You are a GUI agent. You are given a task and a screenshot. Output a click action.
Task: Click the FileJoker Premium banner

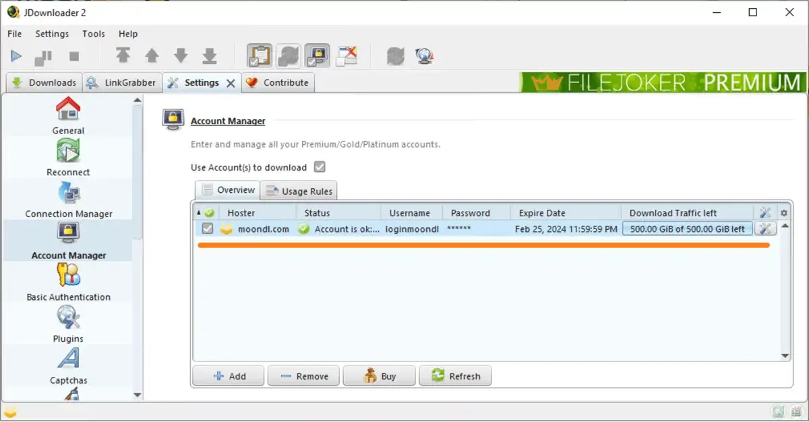pyautogui.click(x=663, y=83)
